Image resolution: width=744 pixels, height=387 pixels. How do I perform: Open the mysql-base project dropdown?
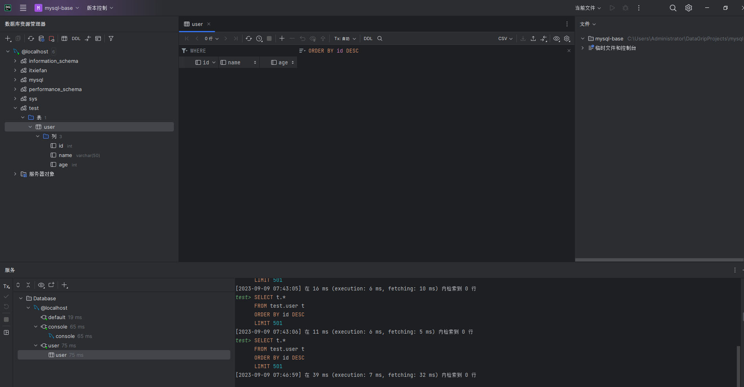tap(57, 8)
